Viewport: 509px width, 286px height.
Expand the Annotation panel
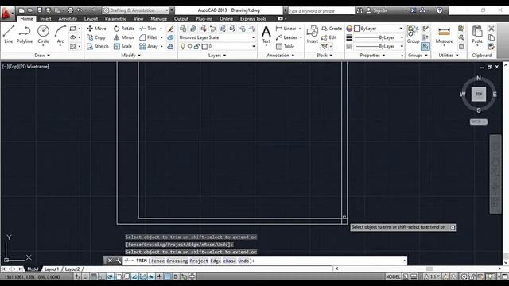[281, 56]
